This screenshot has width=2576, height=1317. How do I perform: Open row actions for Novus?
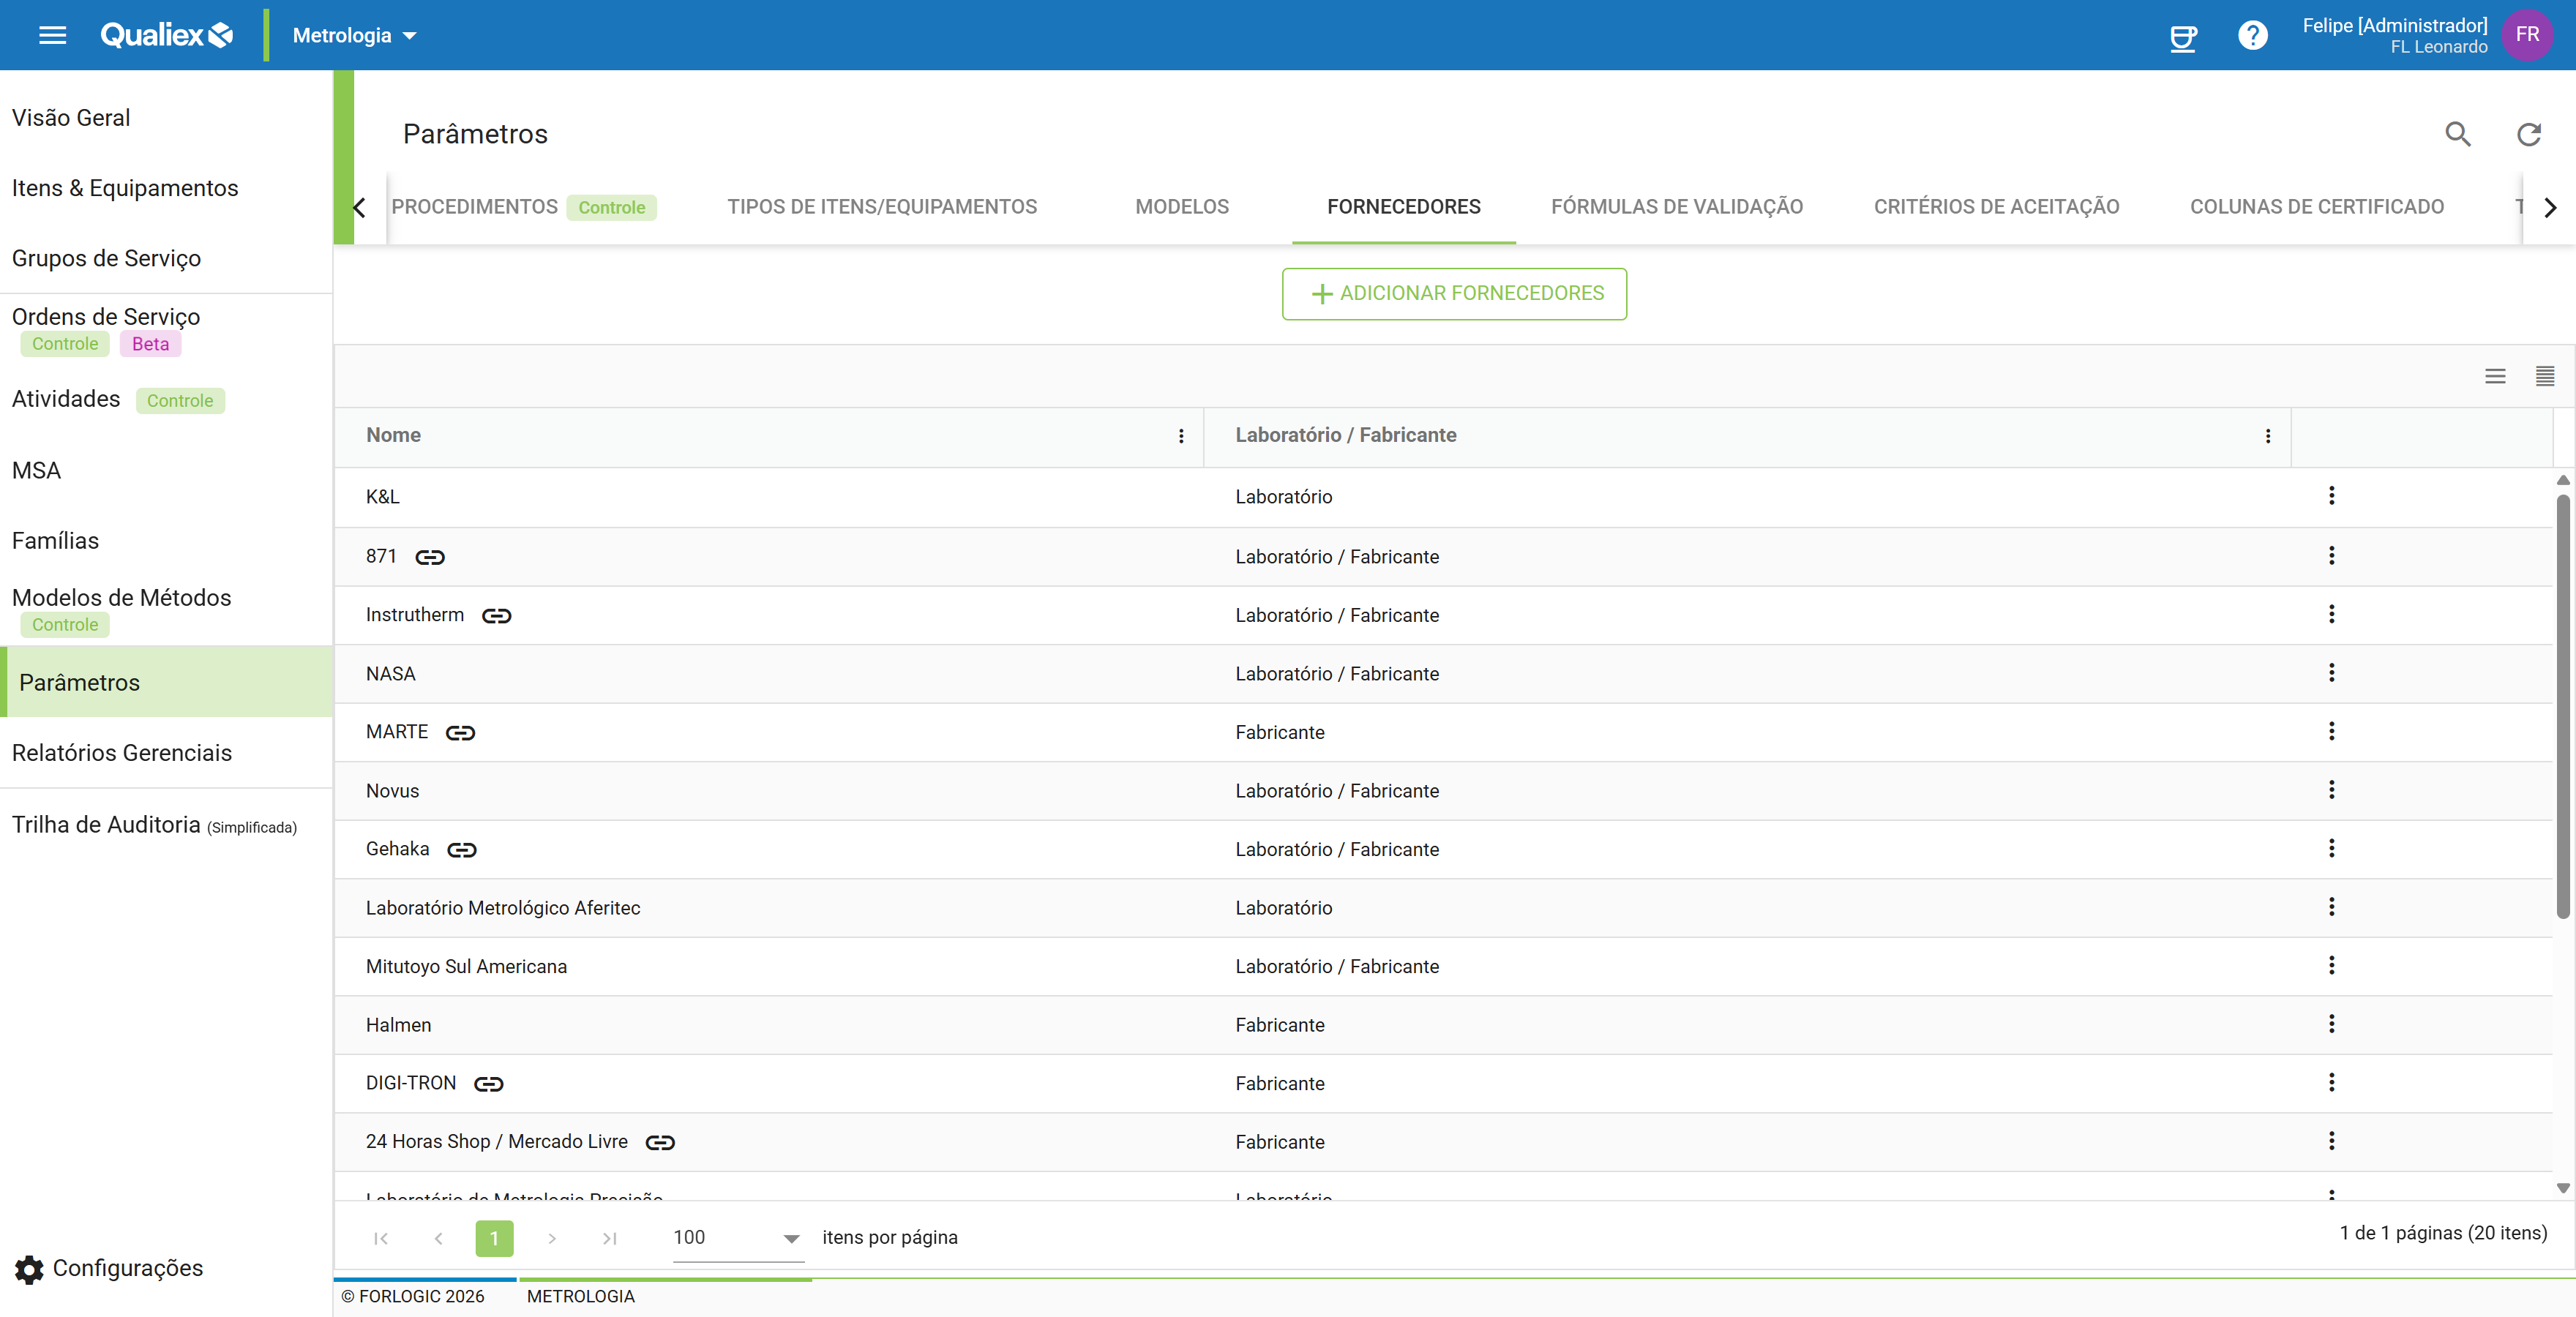(2331, 790)
